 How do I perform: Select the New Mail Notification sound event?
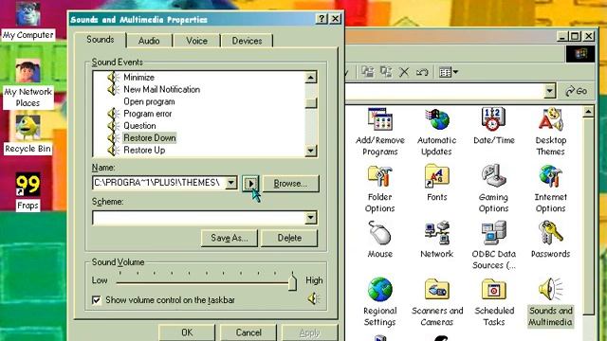point(162,89)
